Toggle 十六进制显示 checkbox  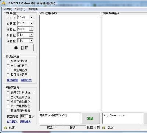click(8, 70)
